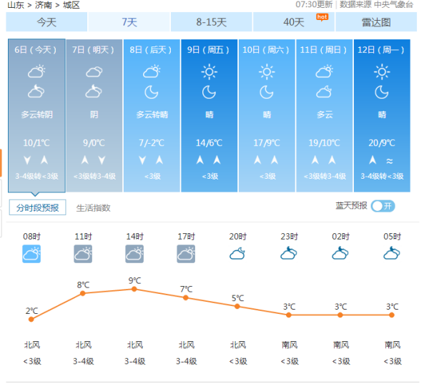Select the 10日 (周六) forecast card

(267, 116)
